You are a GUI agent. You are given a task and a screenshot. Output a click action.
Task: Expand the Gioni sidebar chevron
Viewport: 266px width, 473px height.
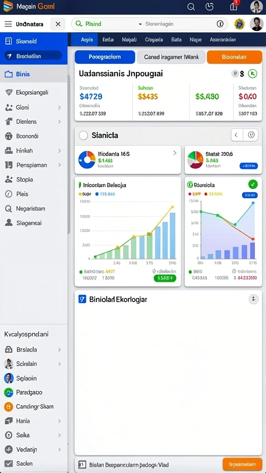pyautogui.click(x=60, y=107)
